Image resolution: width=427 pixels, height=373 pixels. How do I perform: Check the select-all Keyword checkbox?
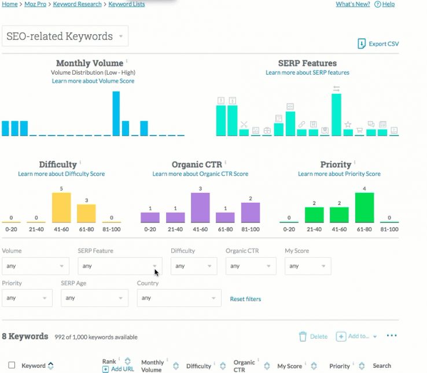point(12,365)
